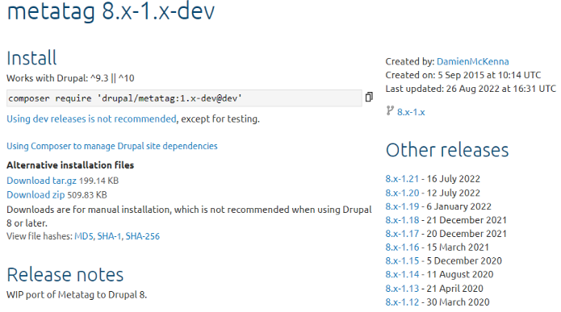Open release 8.x-1.21
Screen dimensions: 561x312
click(x=402, y=179)
